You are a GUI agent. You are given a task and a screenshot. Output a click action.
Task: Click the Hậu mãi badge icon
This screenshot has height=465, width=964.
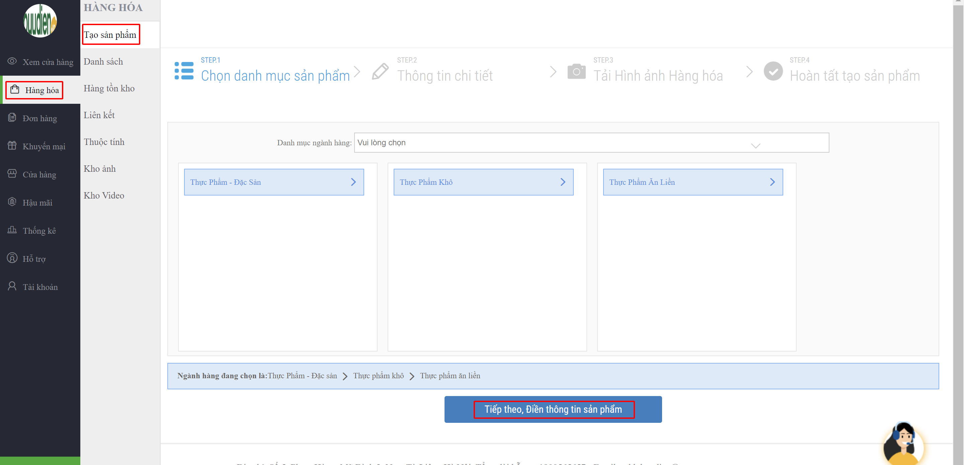click(x=12, y=202)
